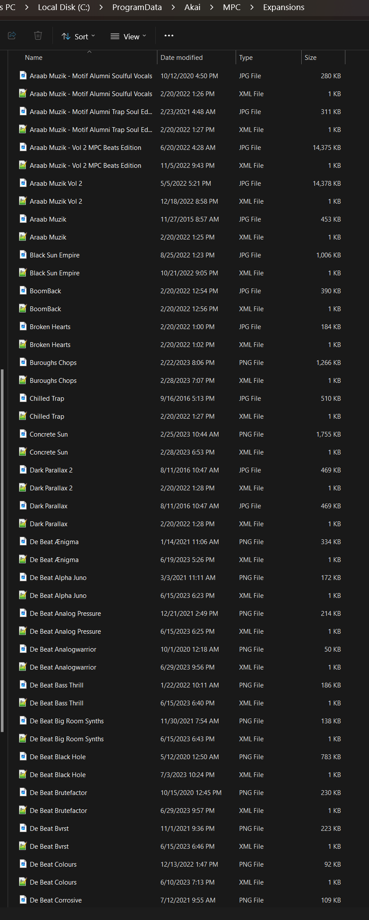Select the De Beat Corrosive PNG file icon
This screenshot has height=920, width=369.
pos(23,900)
